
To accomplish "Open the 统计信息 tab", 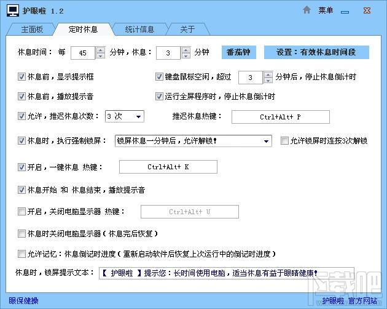I will (139, 30).
